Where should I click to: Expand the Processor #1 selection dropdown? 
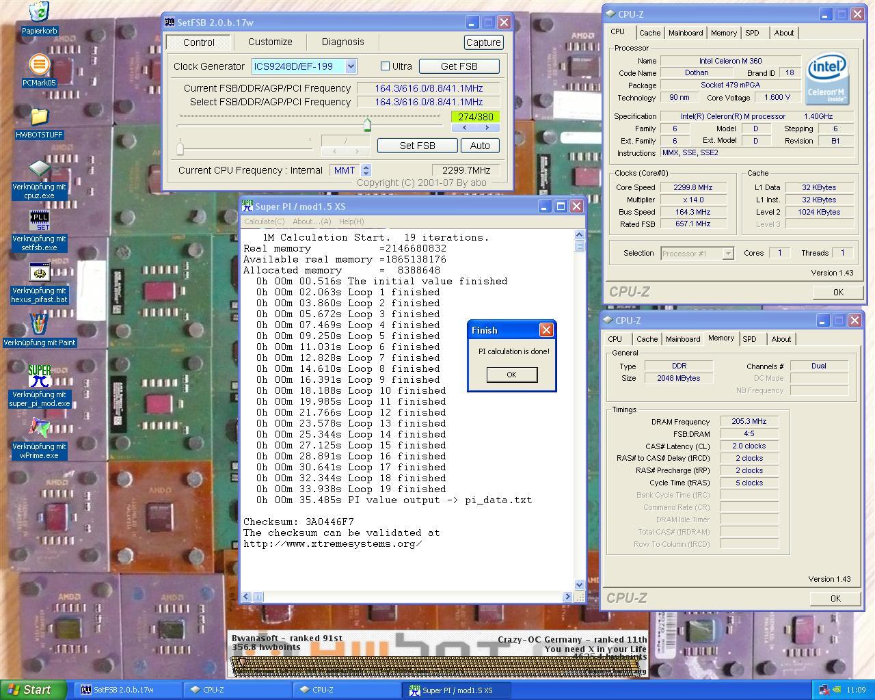click(x=728, y=254)
